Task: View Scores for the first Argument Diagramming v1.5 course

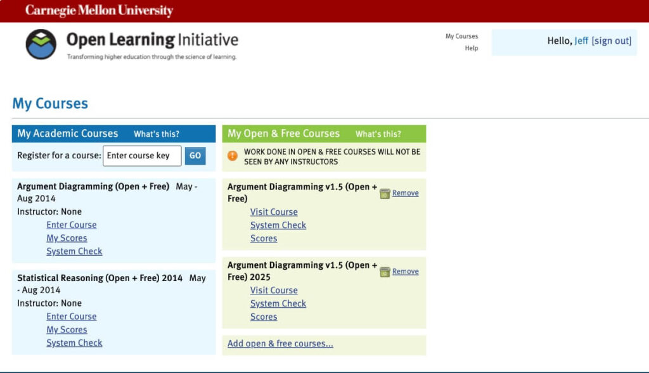Action: click(x=264, y=239)
